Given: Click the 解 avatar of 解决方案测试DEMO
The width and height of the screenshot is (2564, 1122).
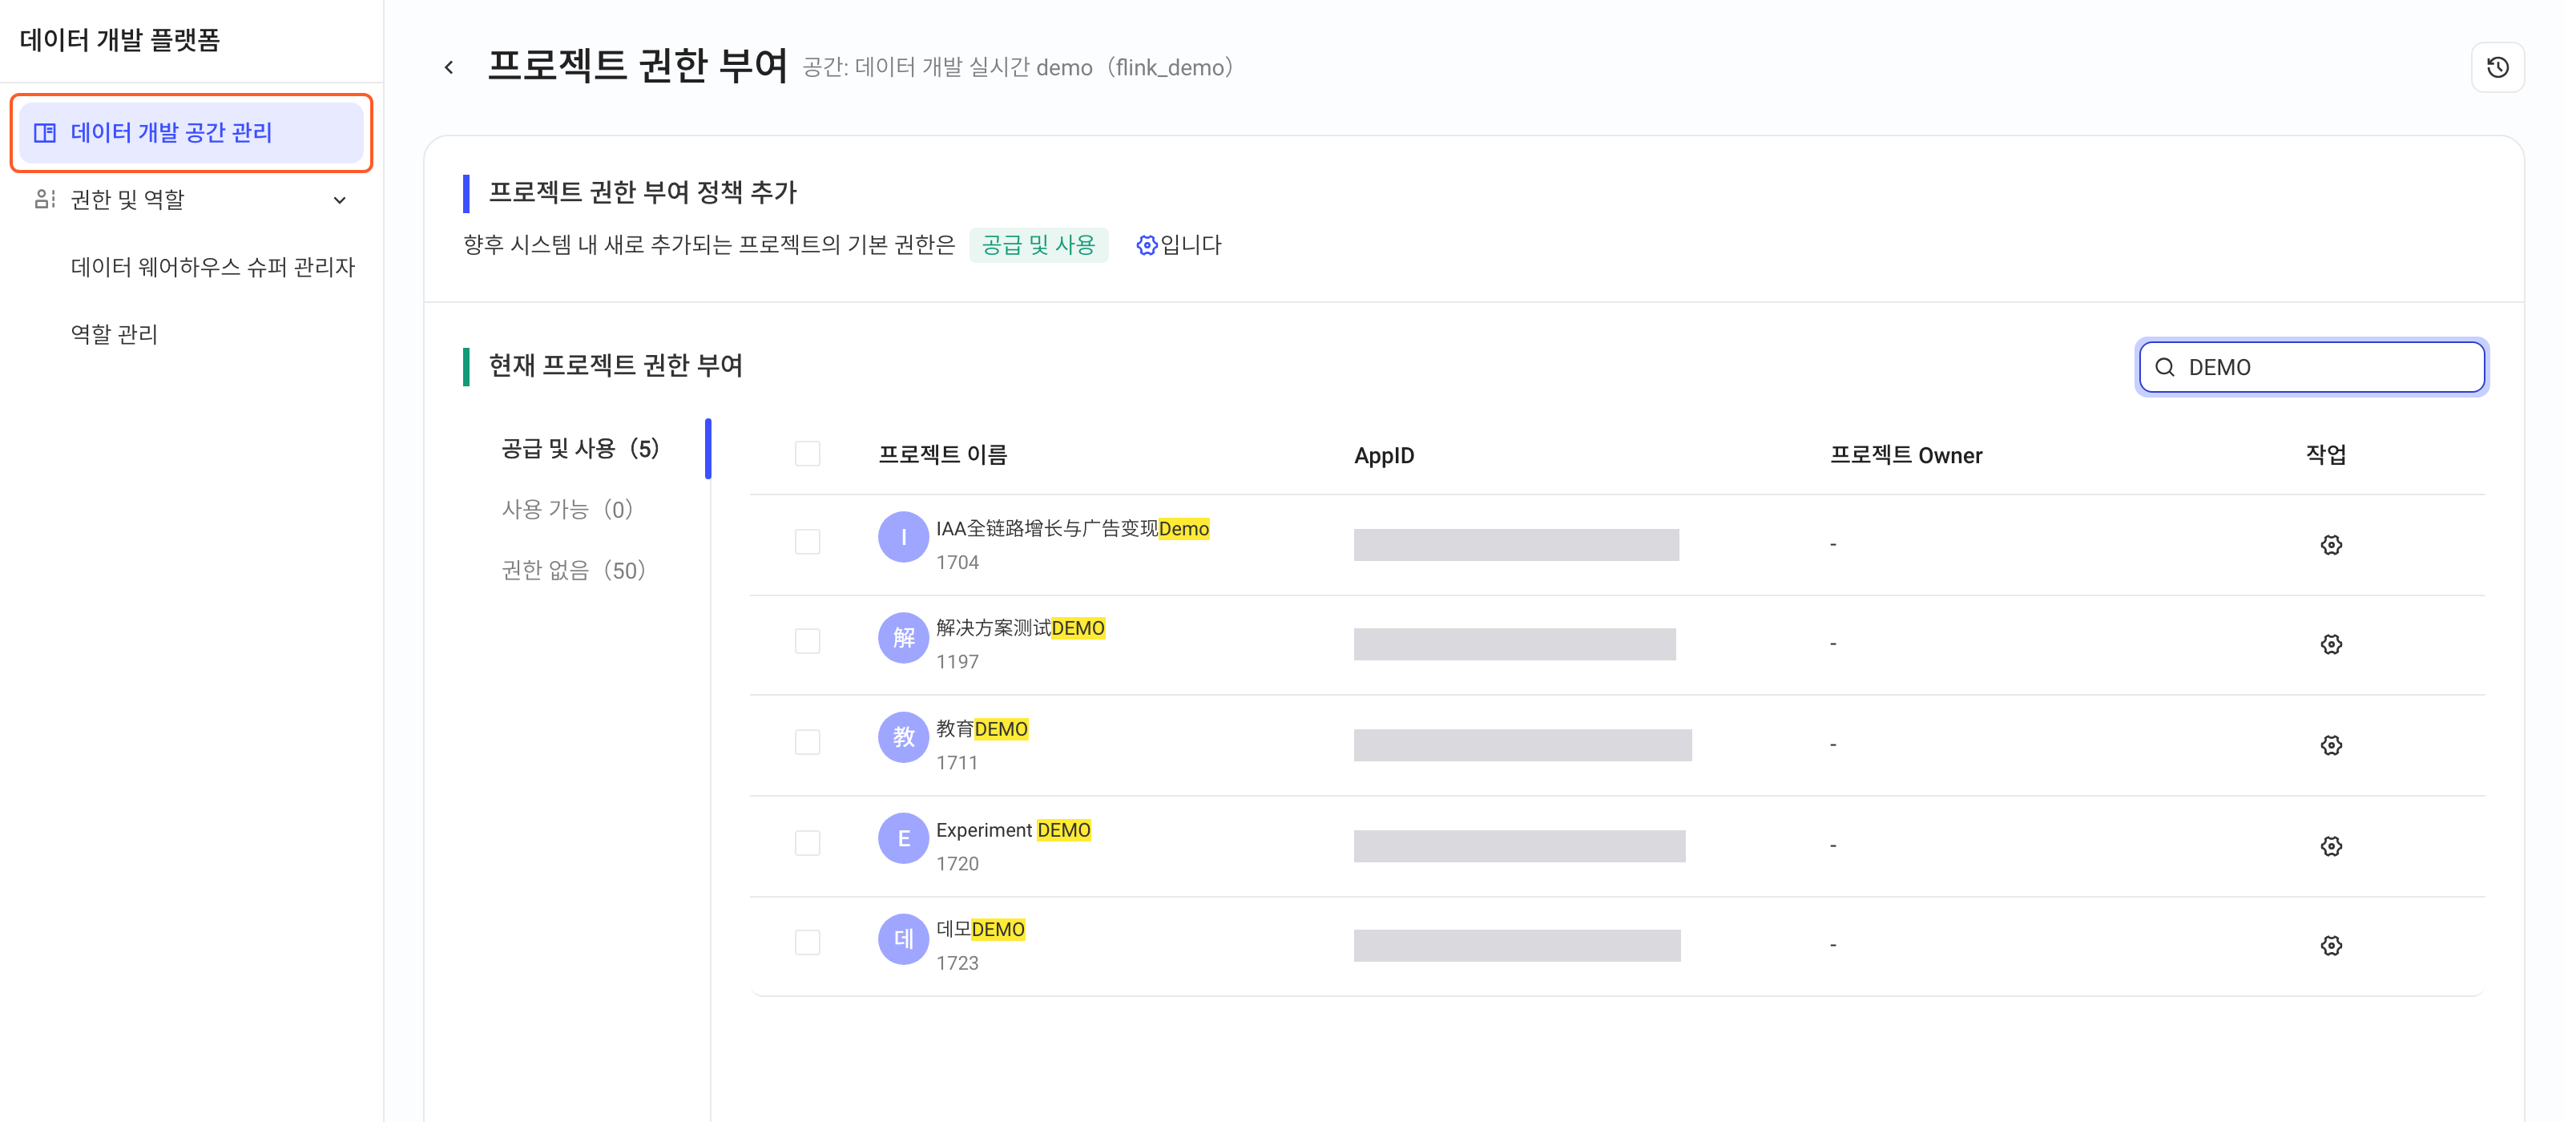Looking at the screenshot, I should point(903,637).
